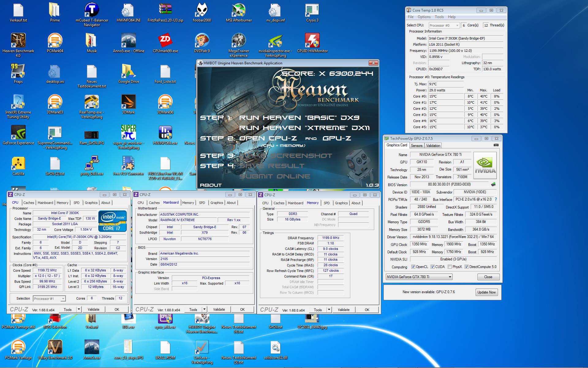Open Intel Extreme Tuning Utility icon
588x368 pixels.
click(x=18, y=106)
